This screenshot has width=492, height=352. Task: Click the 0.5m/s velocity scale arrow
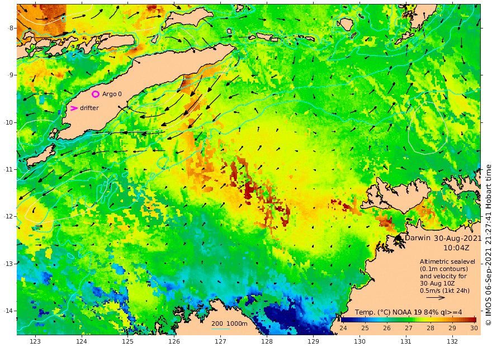tap(436, 297)
